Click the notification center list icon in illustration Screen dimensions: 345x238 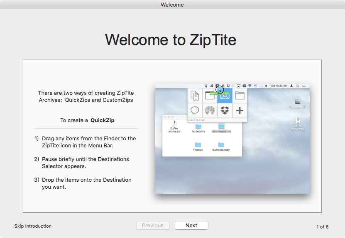[x=303, y=86]
